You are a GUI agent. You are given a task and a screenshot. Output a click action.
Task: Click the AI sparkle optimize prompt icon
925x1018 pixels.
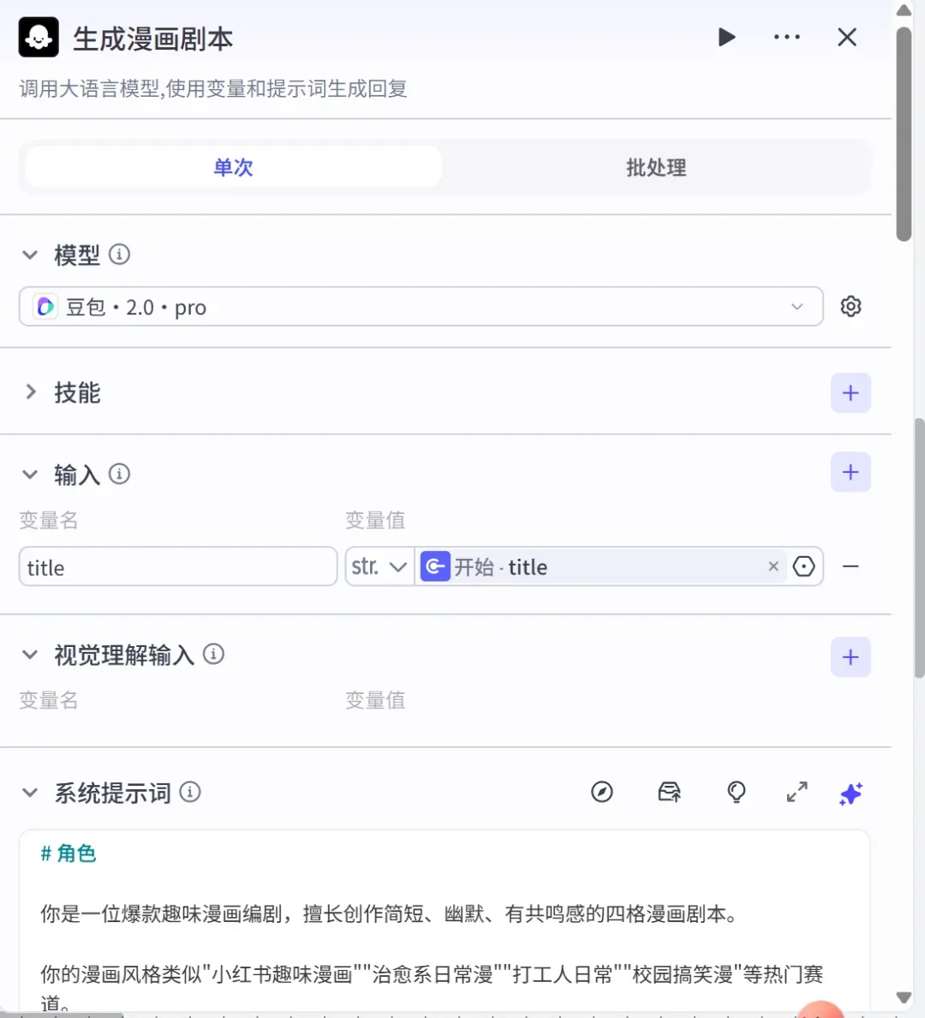click(850, 793)
